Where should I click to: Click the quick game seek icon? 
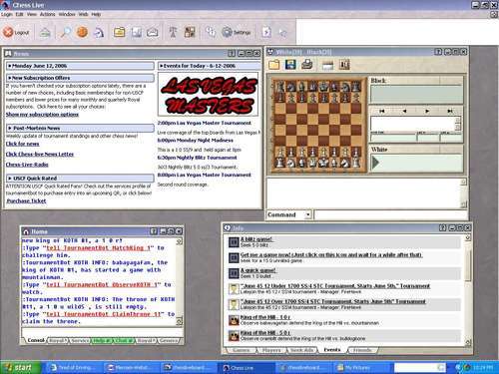click(x=234, y=273)
